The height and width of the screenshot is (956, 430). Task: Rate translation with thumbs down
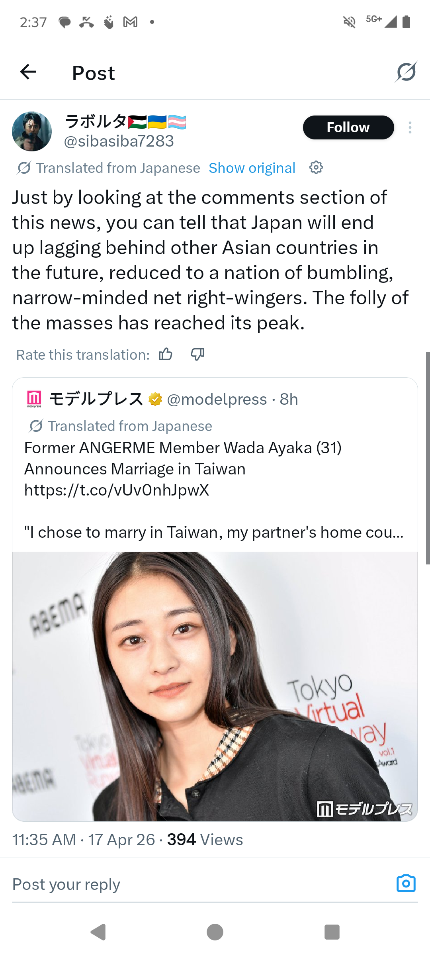pos(197,354)
